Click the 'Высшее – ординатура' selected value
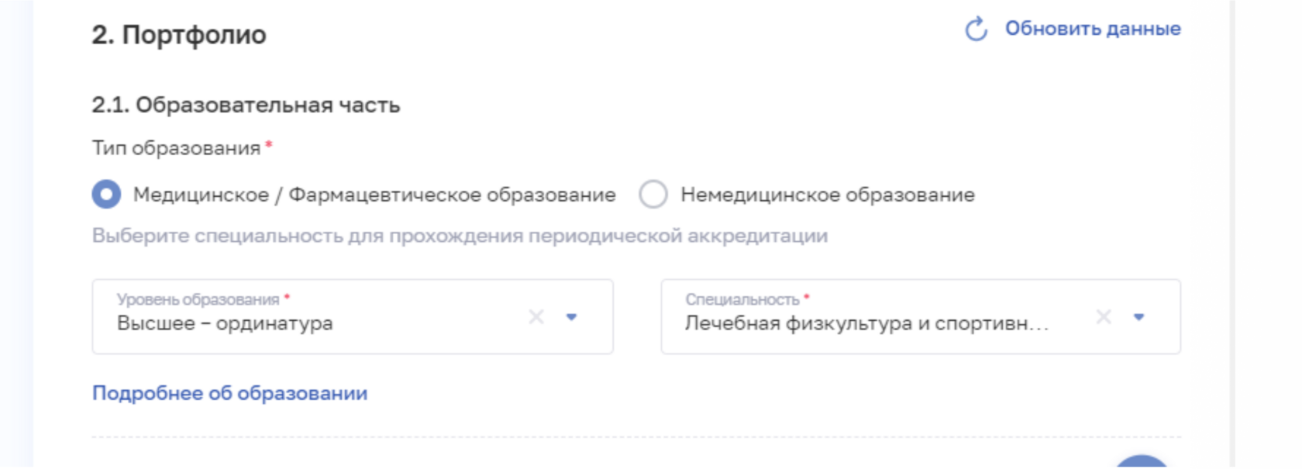Image resolution: width=1302 pixels, height=469 pixels. (x=225, y=323)
